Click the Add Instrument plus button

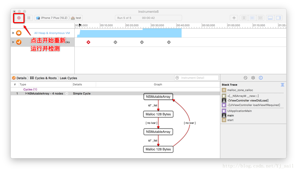pos(234,18)
